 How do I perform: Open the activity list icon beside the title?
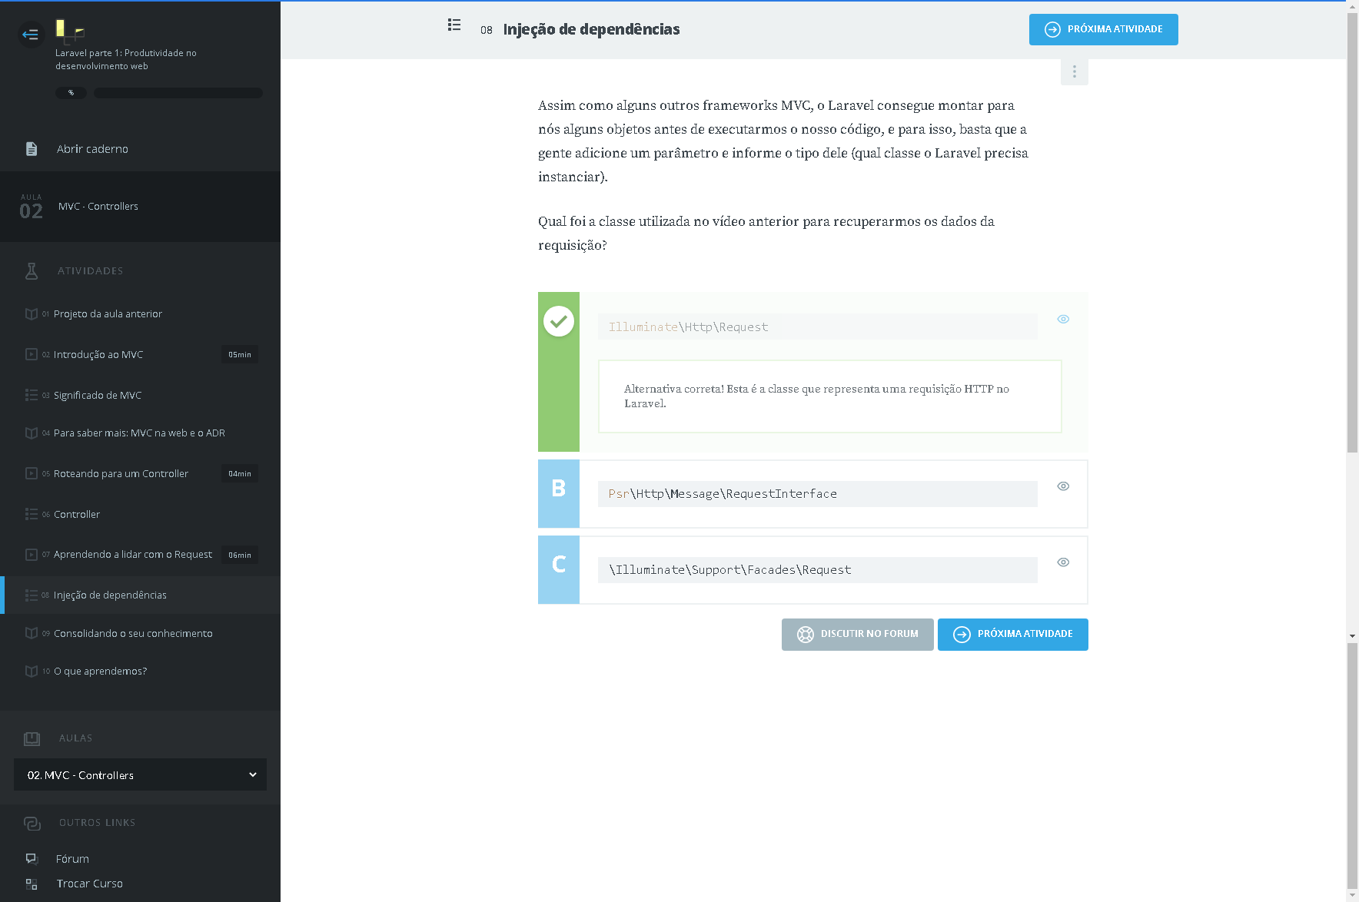click(454, 25)
